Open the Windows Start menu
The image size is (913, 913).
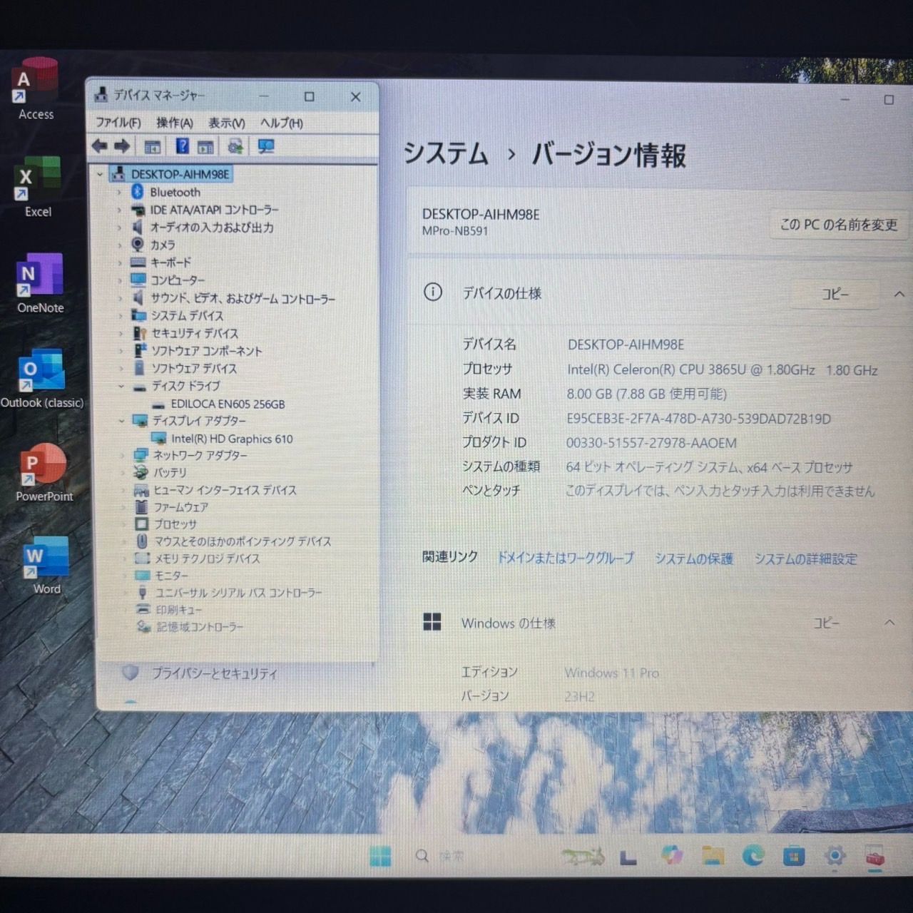coord(380,856)
